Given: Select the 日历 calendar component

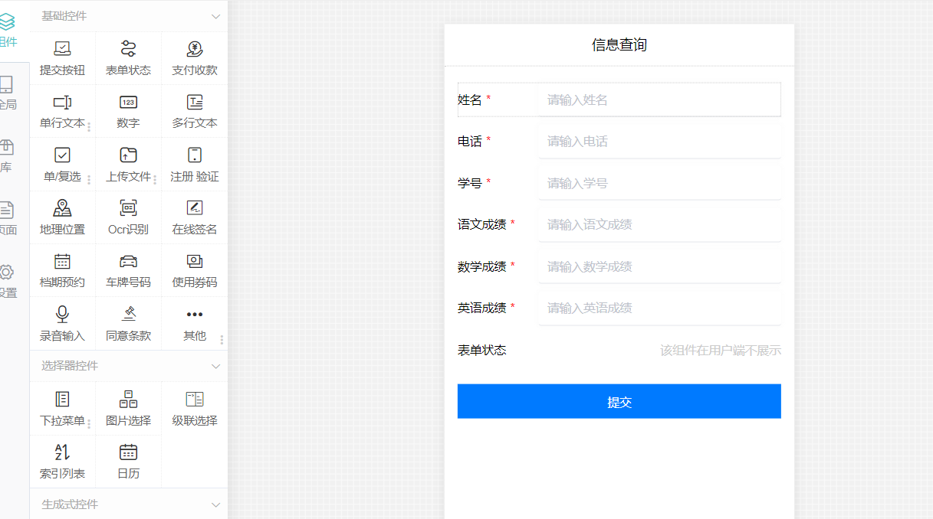Looking at the screenshot, I should point(128,461).
